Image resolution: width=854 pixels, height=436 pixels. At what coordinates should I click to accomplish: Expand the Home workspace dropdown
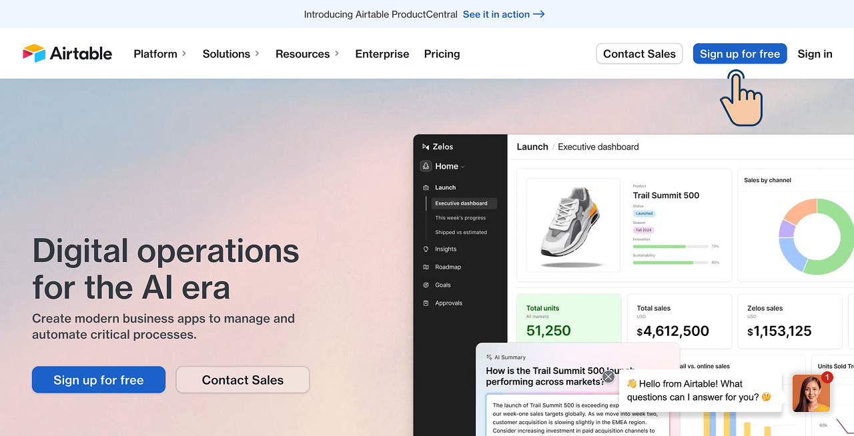pos(462,167)
